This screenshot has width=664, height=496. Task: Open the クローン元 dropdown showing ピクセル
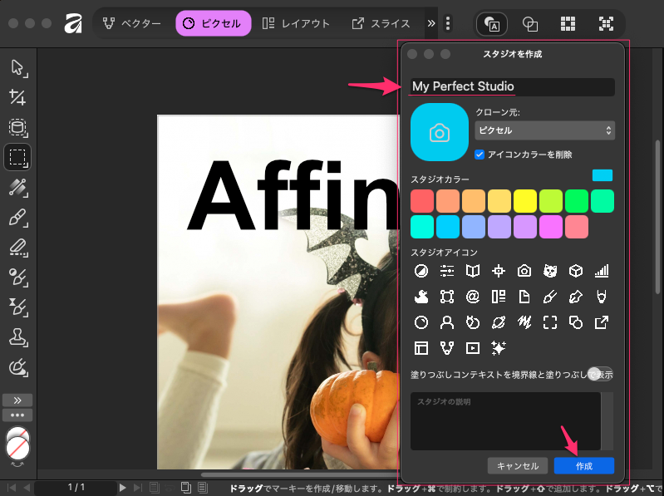[x=544, y=130]
